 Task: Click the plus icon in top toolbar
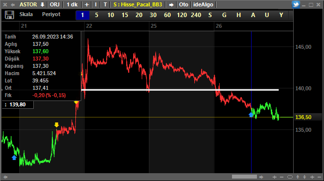click(87, 4)
